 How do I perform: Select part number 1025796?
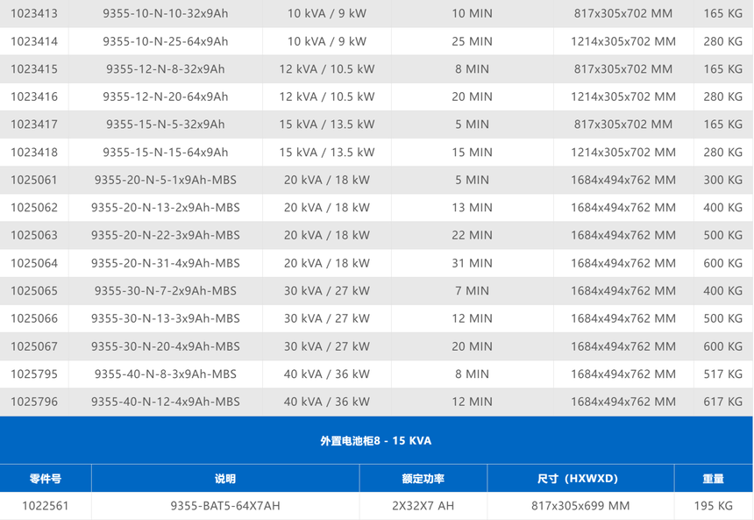[34, 402]
